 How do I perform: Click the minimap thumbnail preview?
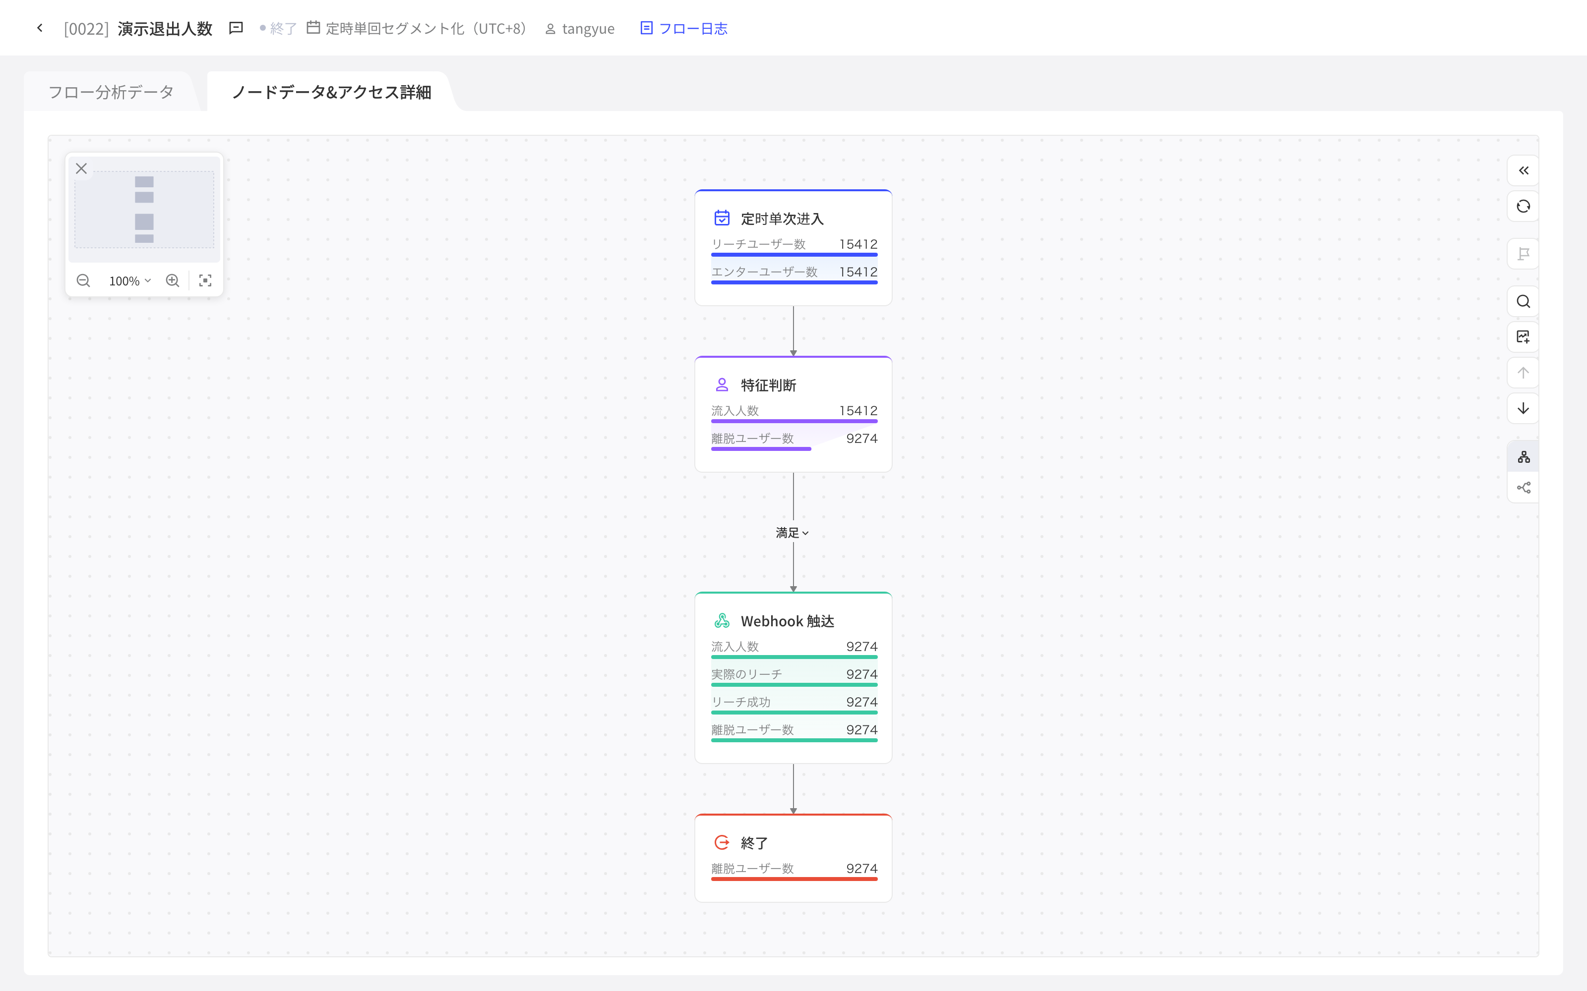144,210
